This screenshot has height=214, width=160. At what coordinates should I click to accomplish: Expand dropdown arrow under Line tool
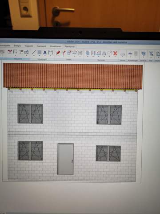34,56
